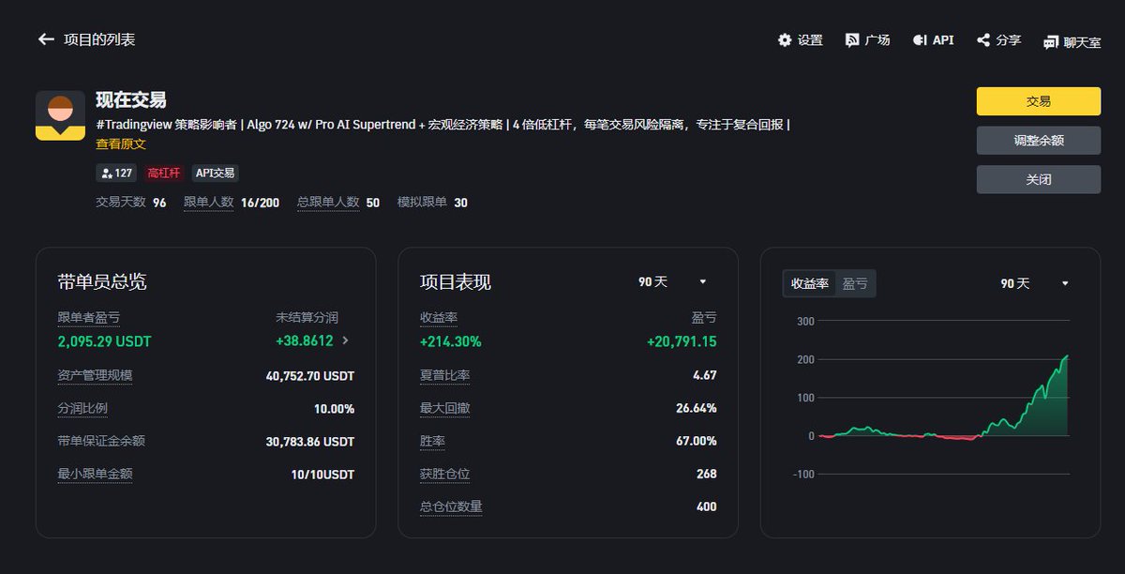Click 分润比例 label
The image size is (1125, 574).
pyautogui.click(x=82, y=409)
